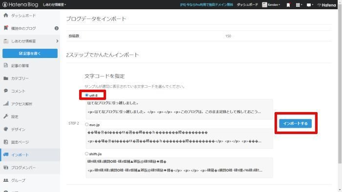Image resolution: width=342 pixels, height=192 pixels.
Task: Go to ダッシュボード link in top bar
Action: pyautogui.click(x=247, y=4)
